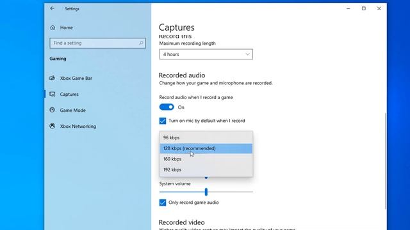Pick 192 kbps audio quality
The image size is (410, 230).
206,170
